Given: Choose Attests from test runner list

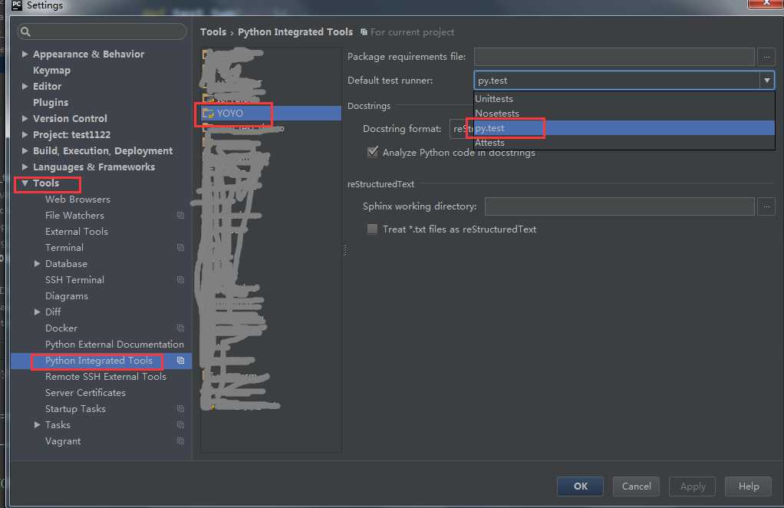Looking at the screenshot, I should click(x=624, y=143).
